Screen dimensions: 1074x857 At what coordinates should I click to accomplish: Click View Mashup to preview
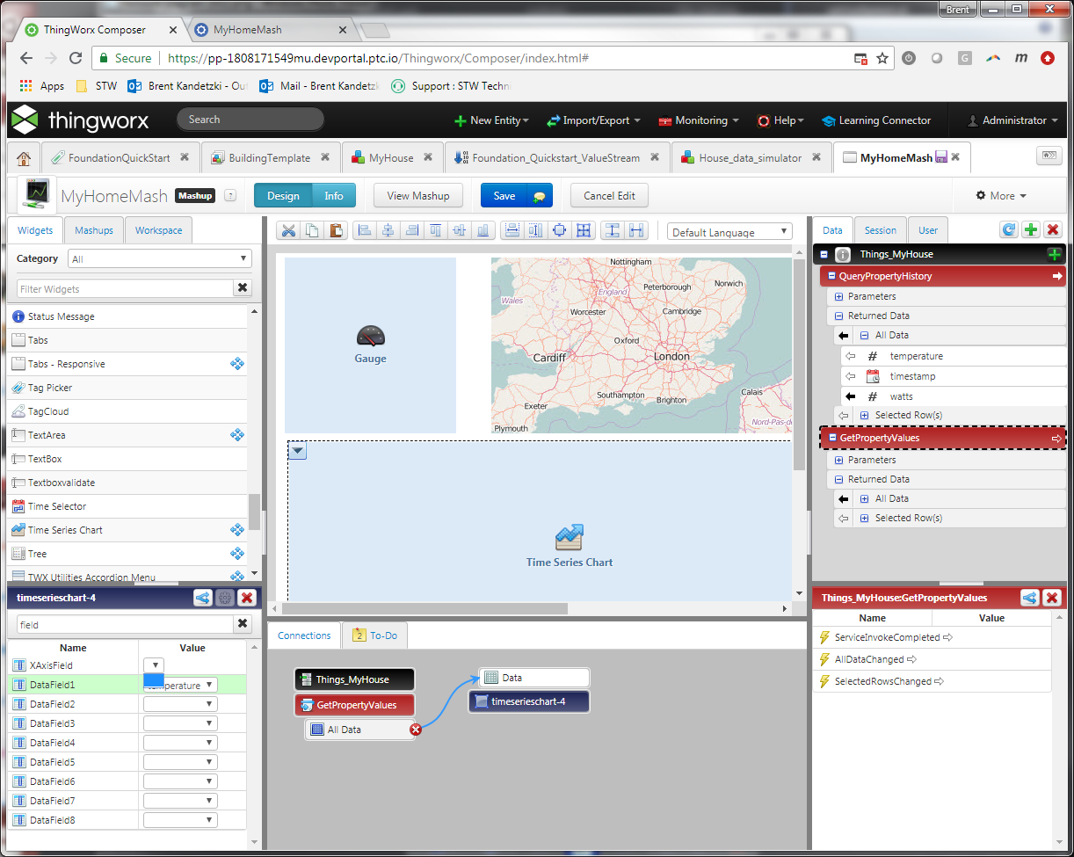pos(417,195)
